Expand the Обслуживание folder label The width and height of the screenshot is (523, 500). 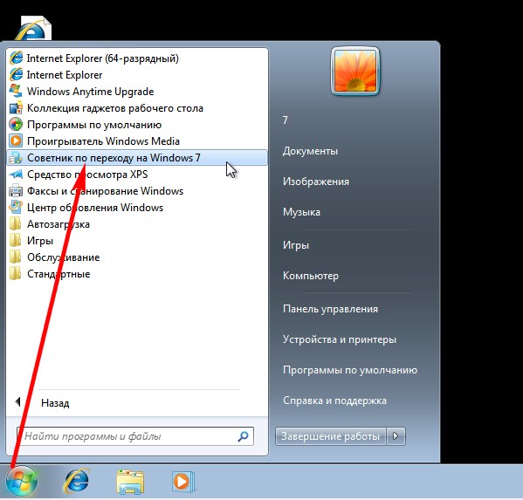pos(64,257)
